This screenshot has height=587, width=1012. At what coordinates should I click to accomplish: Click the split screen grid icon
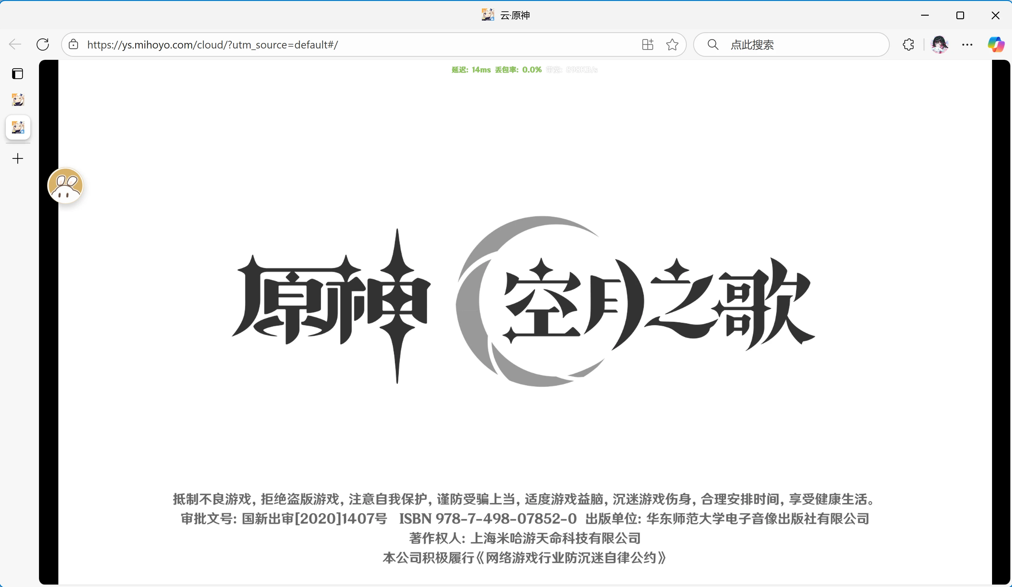pyautogui.click(x=647, y=44)
